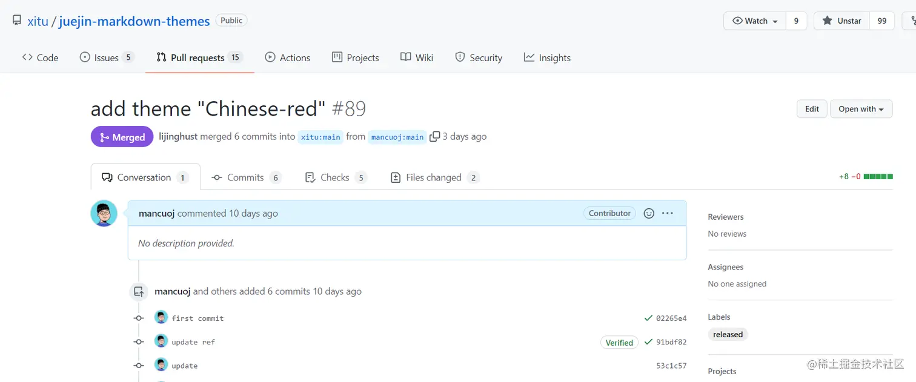Click the watchers count 9
Viewport: 916px width, 382px height.
point(796,21)
